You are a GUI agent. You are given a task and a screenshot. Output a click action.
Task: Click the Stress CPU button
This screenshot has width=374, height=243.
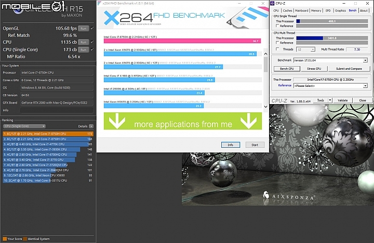click(x=314, y=69)
